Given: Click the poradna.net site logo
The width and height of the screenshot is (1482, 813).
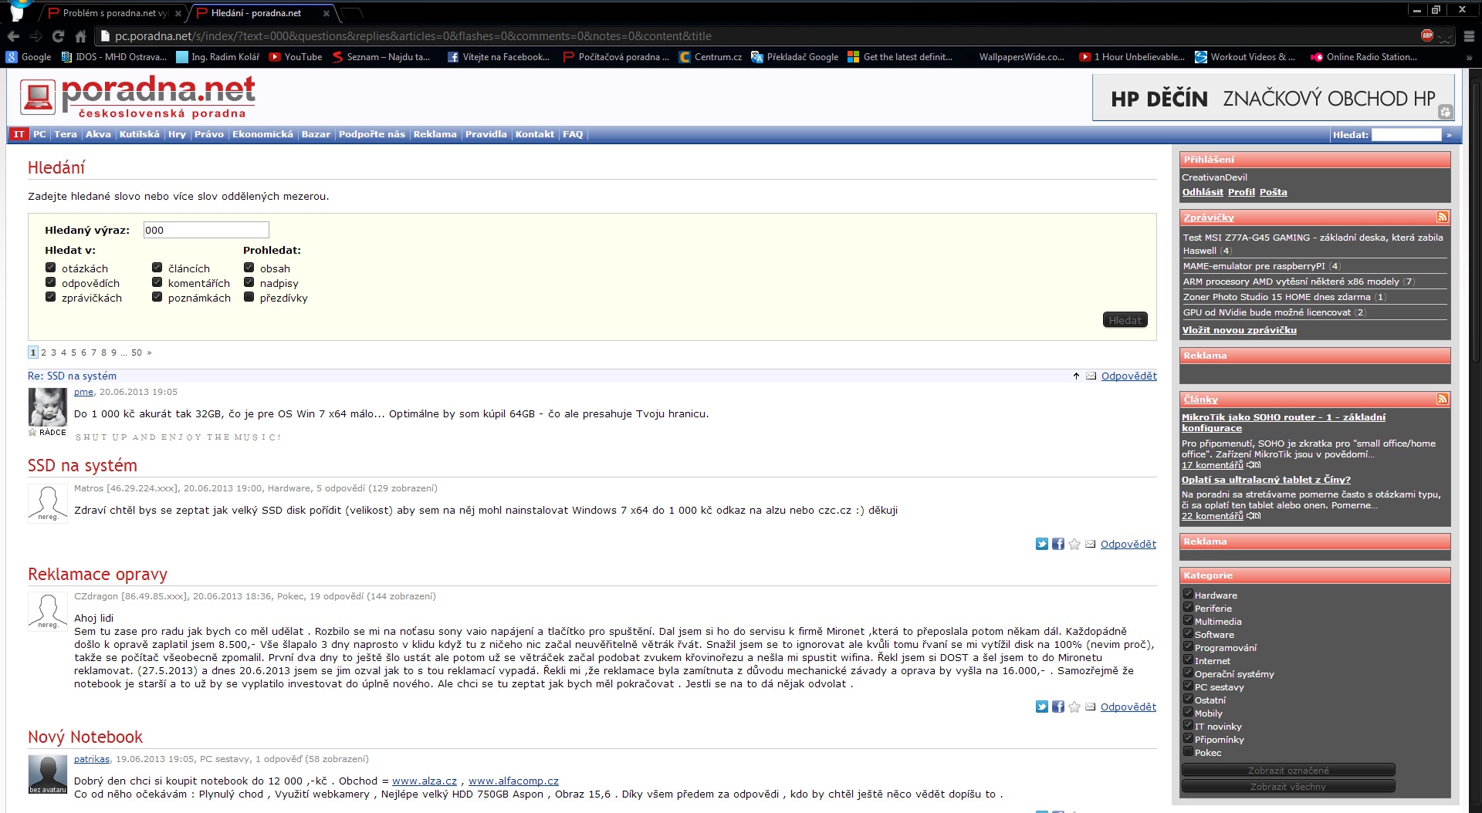Looking at the screenshot, I should click(137, 97).
